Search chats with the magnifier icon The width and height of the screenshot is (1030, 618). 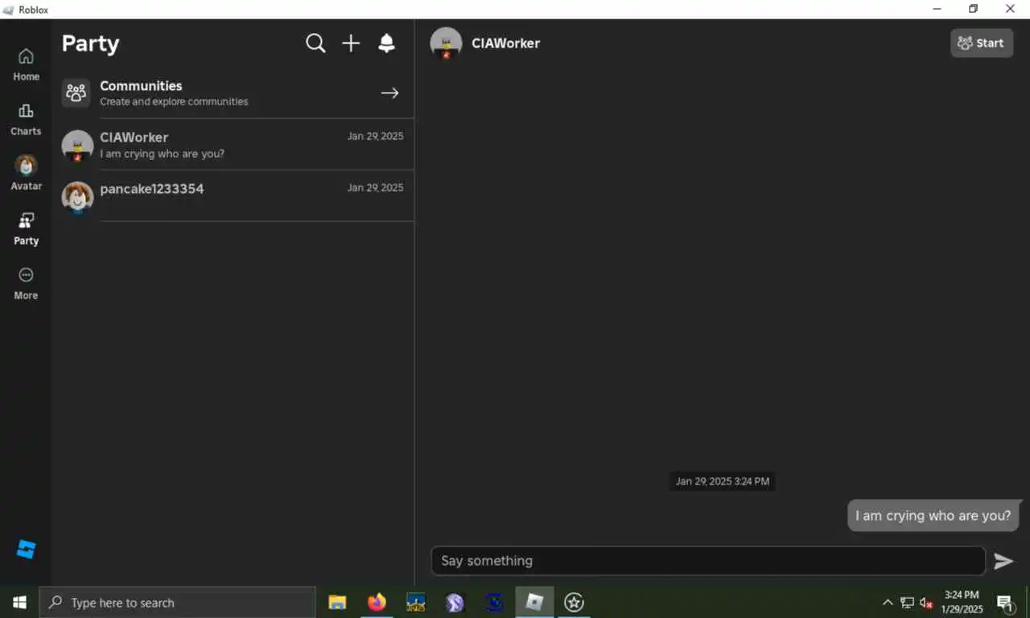(315, 43)
